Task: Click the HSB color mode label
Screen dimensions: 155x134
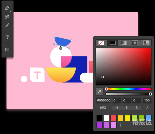Action: pyautogui.click(x=126, y=108)
